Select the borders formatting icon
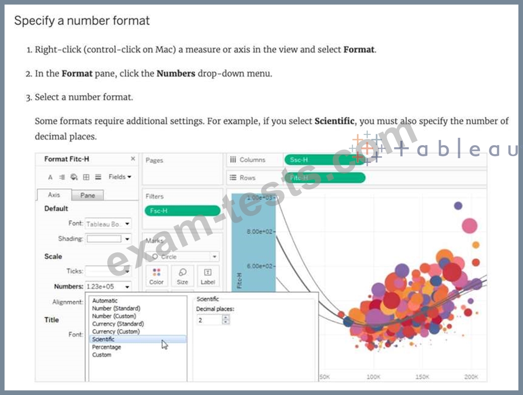This screenshot has width=523, height=395. click(86, 177)
